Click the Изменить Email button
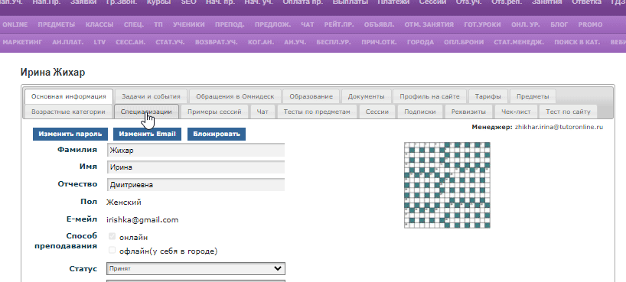 (147, 134)
